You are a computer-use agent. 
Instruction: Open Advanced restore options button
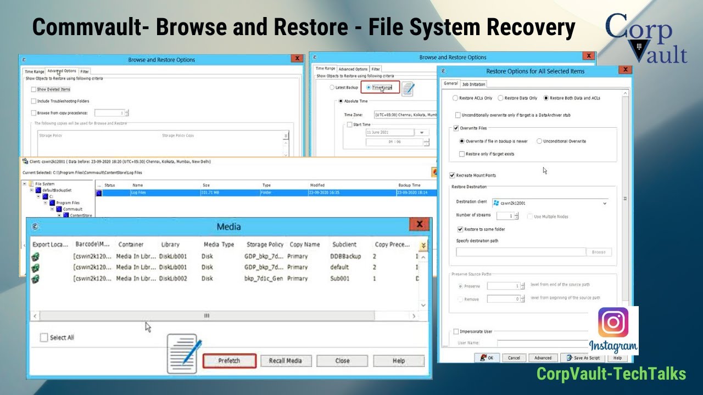(543, 358)
